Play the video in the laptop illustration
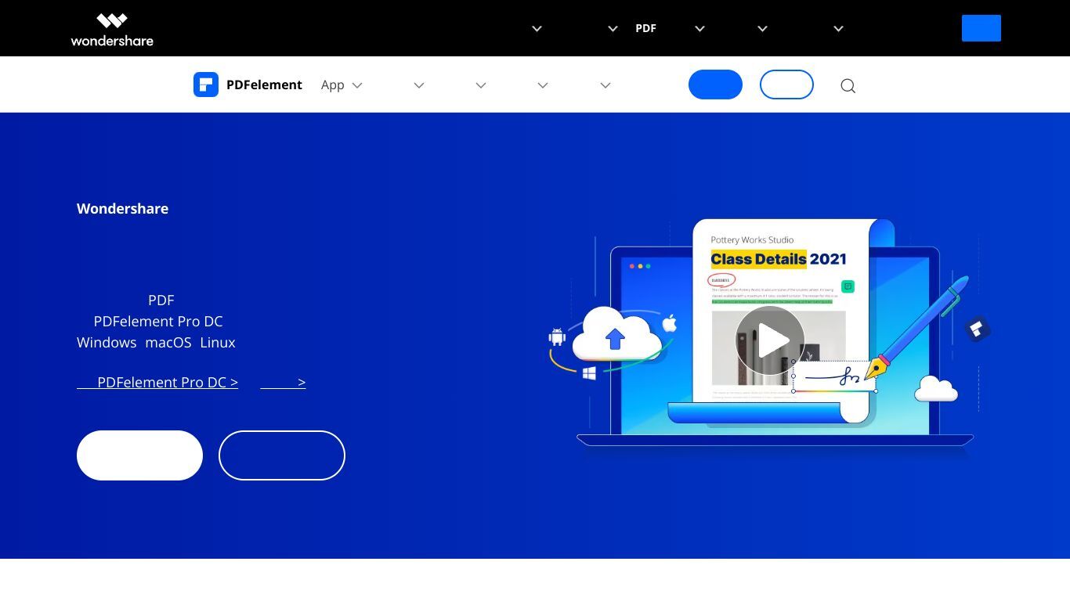The width and height of the screenshot is (1070, 601). click(x=770, y=340)
